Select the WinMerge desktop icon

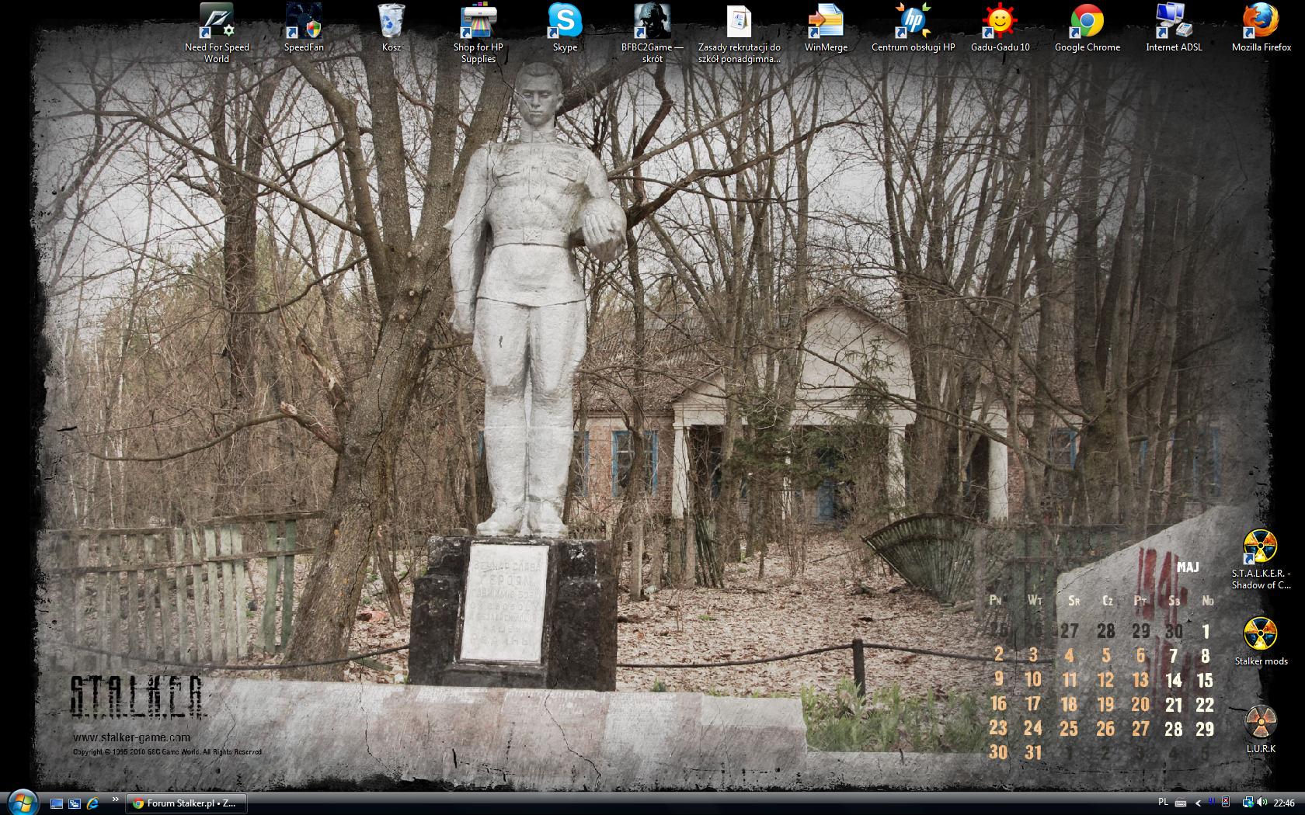(826, 22)
